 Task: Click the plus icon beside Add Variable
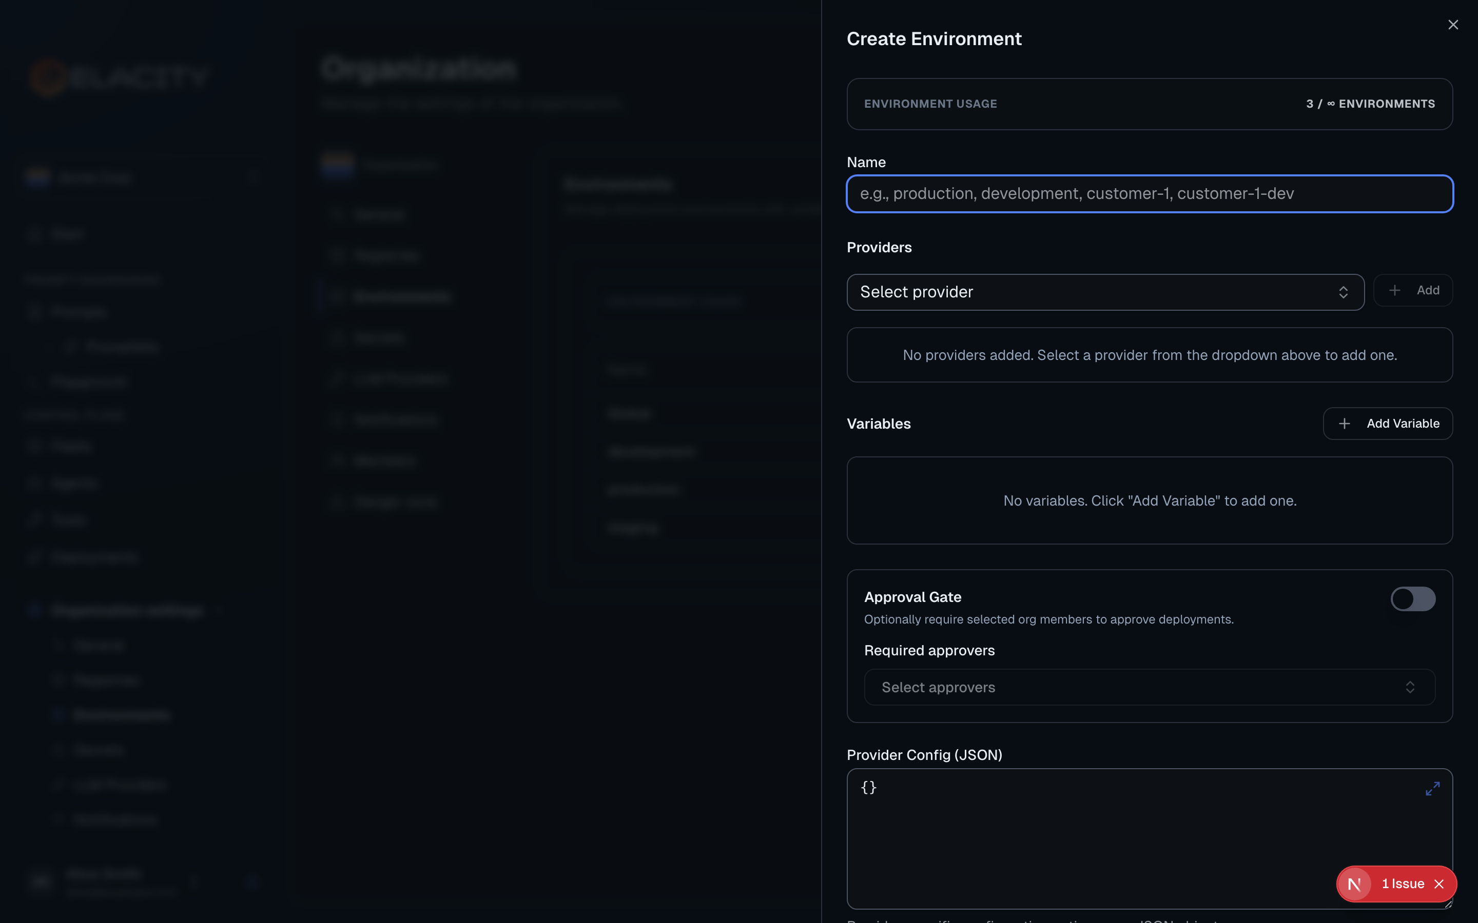[x=1344, y=424]
